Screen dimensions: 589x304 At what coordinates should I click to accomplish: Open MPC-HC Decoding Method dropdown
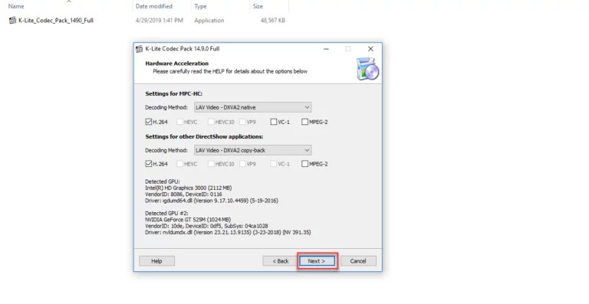pos(252,107)
